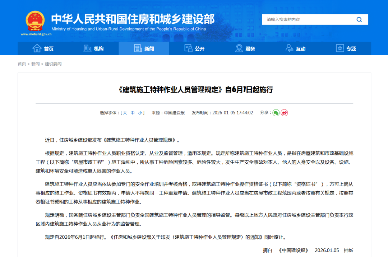Click the author name 钟新
Image resolution: width=388 pixels, height=257 pixels.
[348, 250]
